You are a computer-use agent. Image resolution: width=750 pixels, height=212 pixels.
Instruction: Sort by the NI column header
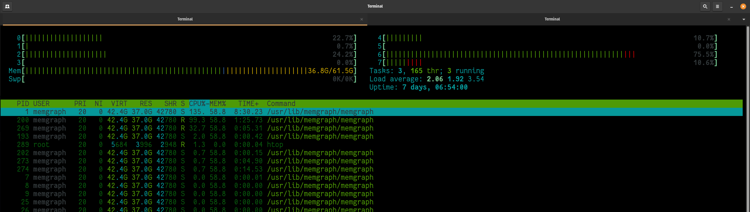(x=98, y=104)
